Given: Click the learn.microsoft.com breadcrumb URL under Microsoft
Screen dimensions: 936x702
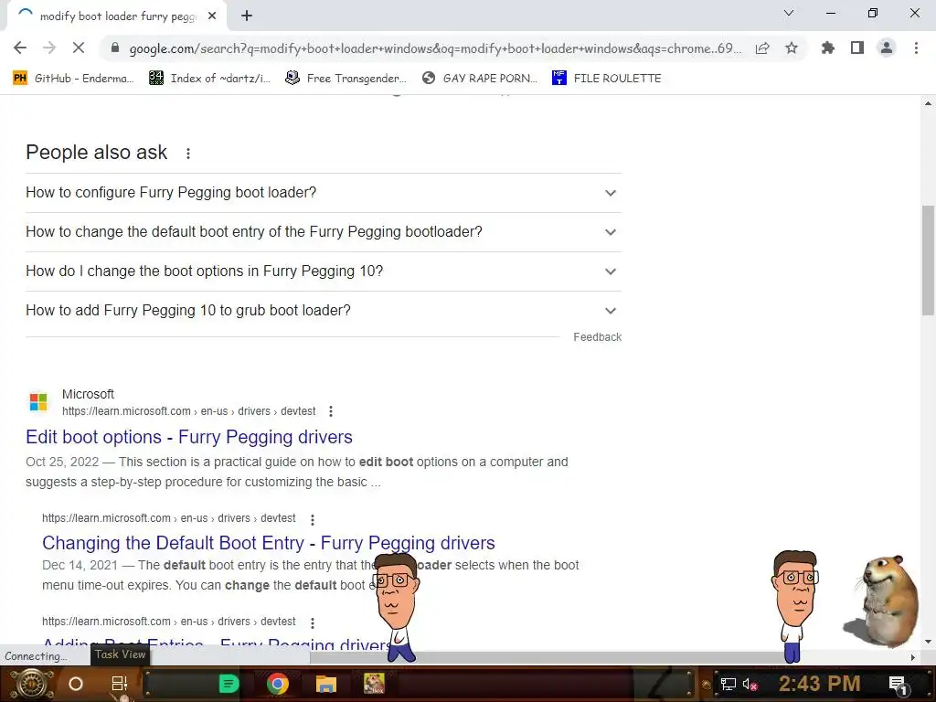Looking at the screenshot, I should click(x=188, y=411).
